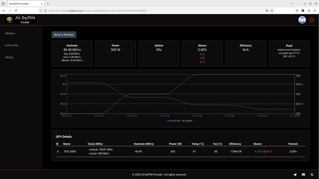
Task: Click the Power 305 W card
Action: pyautogui.click(x=115, y=54)
